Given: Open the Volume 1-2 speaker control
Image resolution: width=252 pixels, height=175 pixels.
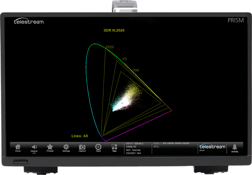Looking at the screenshot, I should (34, 149).
